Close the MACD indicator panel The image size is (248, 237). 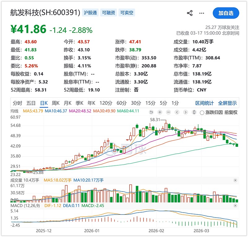coord(235,205)
